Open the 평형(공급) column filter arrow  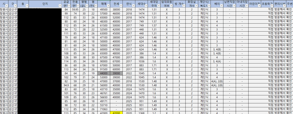coord(87,6)
